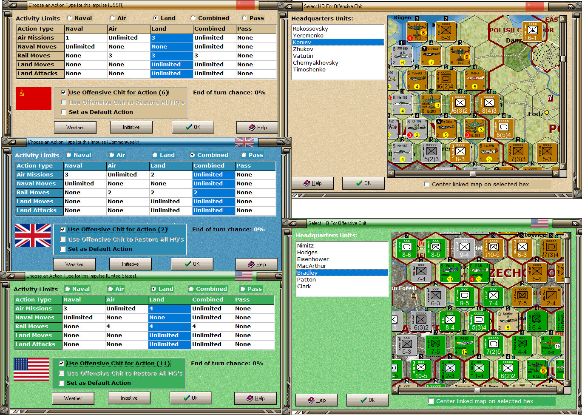This screenshot has width=582, height=415.
Task: Click Initiative in the United States dialog
Action: pyautogui.click(x=129, y=398)
